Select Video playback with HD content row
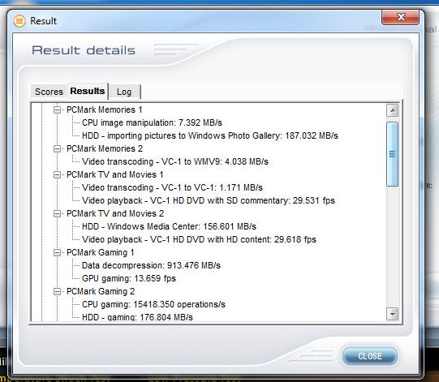 (199, 239)
